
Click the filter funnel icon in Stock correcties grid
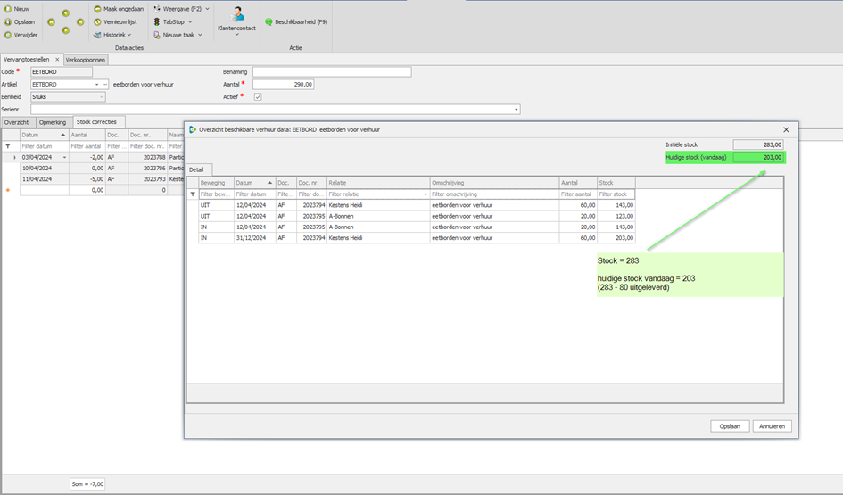8,146
